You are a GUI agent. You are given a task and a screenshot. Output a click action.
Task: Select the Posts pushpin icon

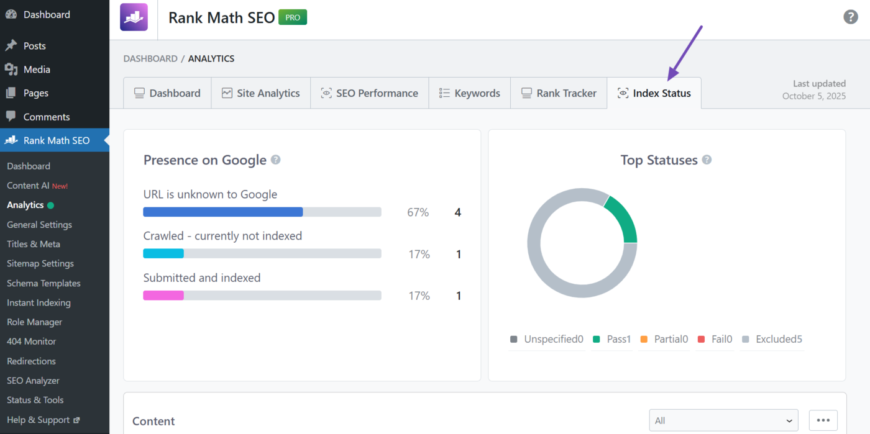[x=11, y=45]
